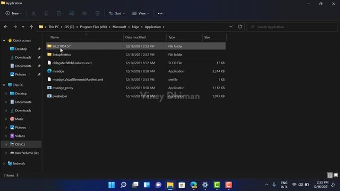Screen dimensions: 340x191
Task: Open Documents under Quick access
Action: [x=23, y=66]
